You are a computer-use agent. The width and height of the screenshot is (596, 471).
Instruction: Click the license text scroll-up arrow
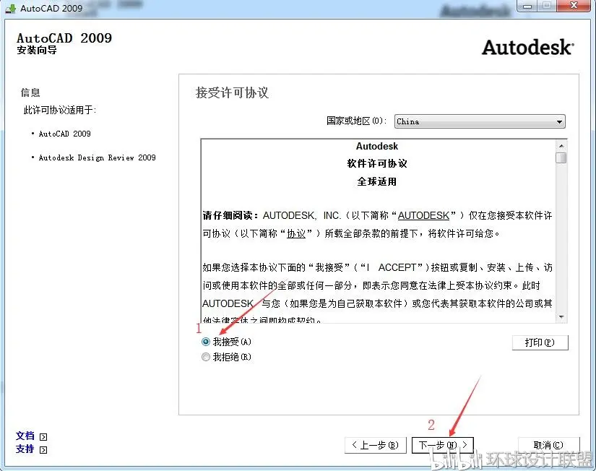(x=561, y=146)
